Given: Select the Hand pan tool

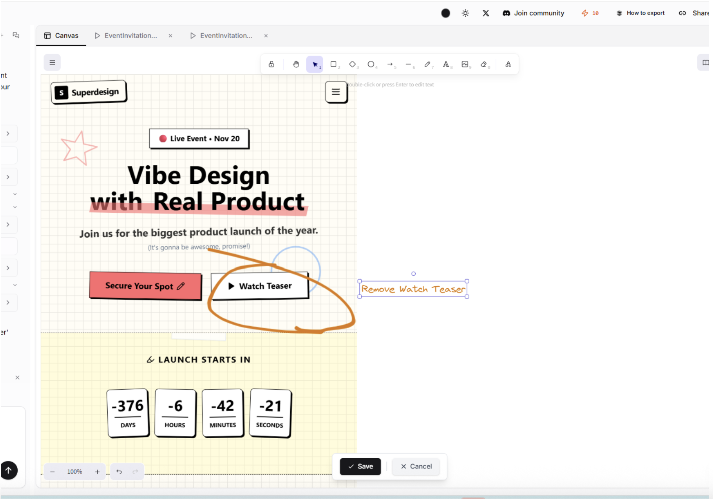Looking at the screenshot, I should 296,64.
